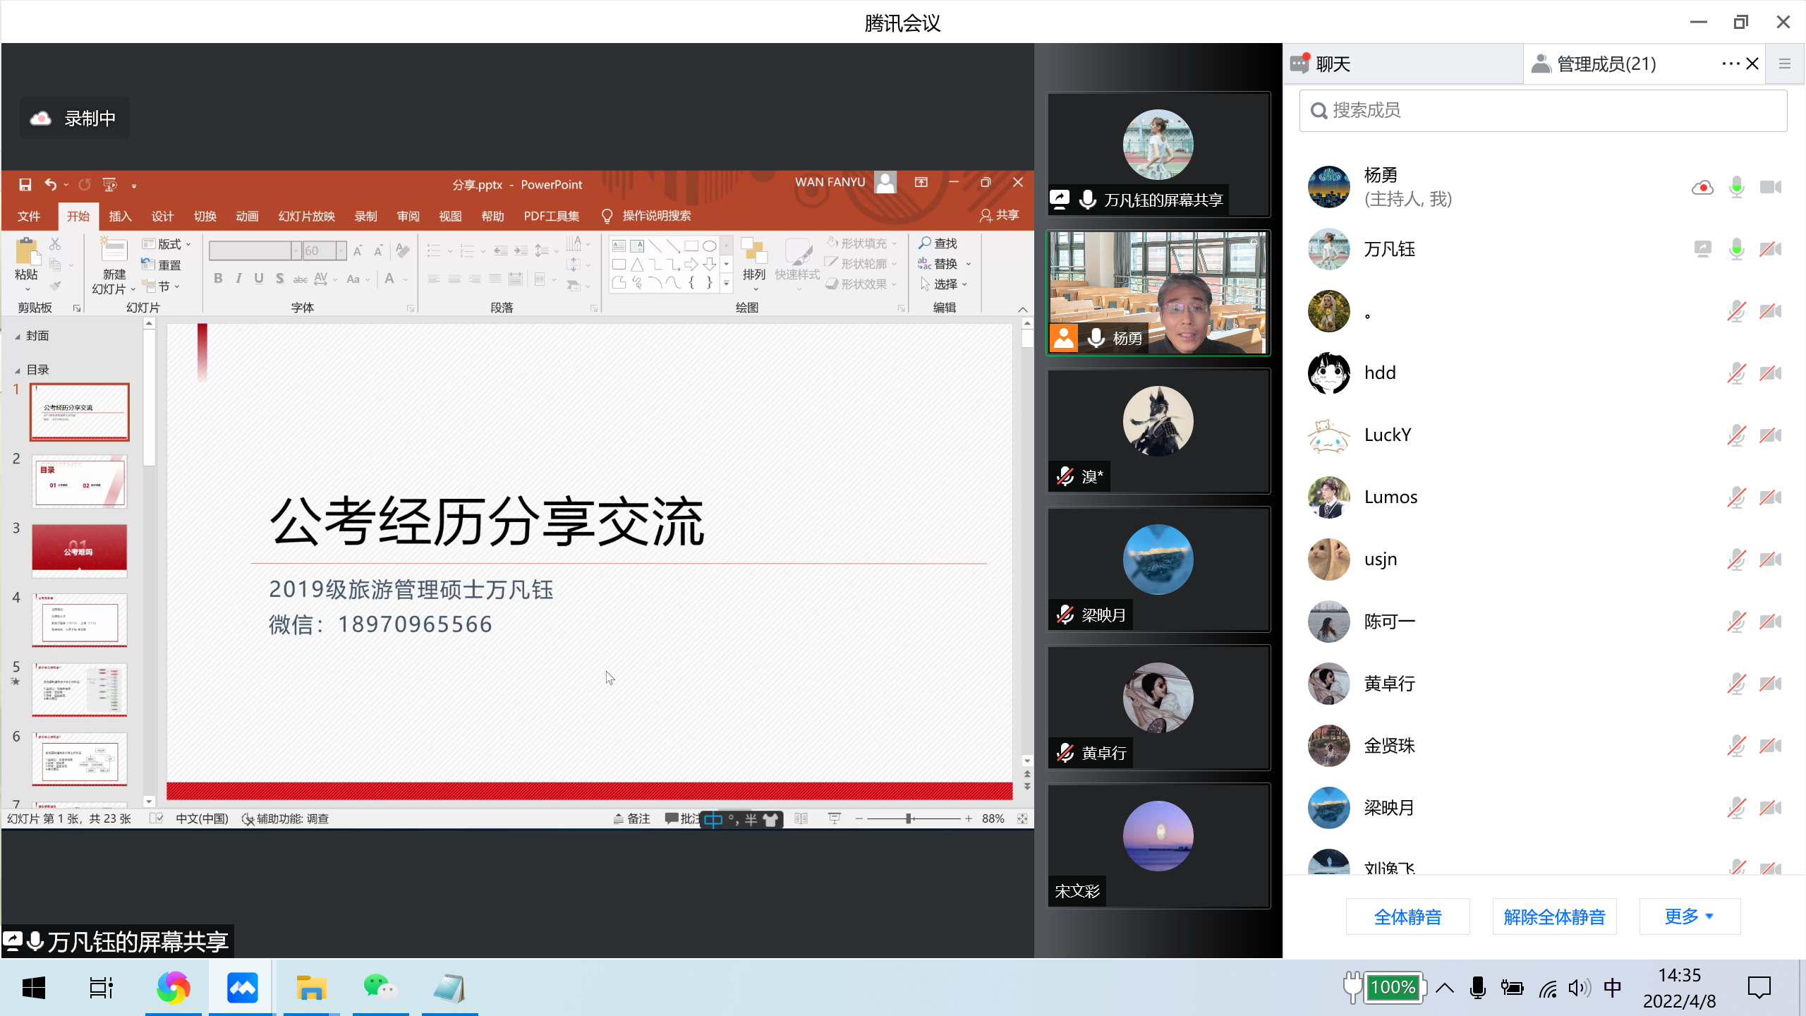Click the 搜索成员 search field
This screenshot has width=1806, height=1016.
pyautogui.click(x=1543, y=111)
